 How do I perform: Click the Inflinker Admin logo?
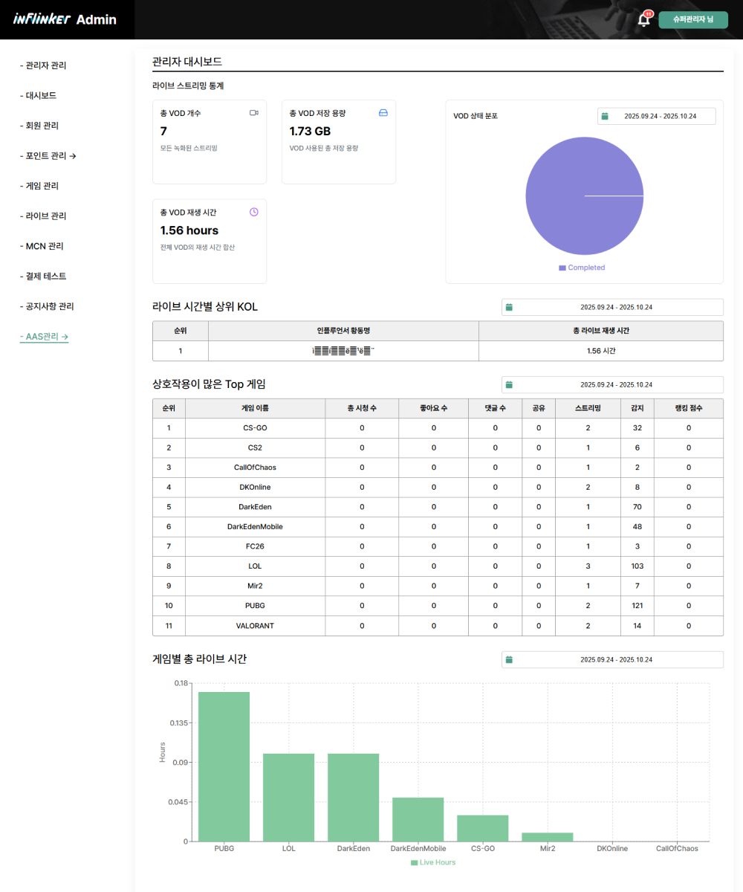tap(65, 19)
